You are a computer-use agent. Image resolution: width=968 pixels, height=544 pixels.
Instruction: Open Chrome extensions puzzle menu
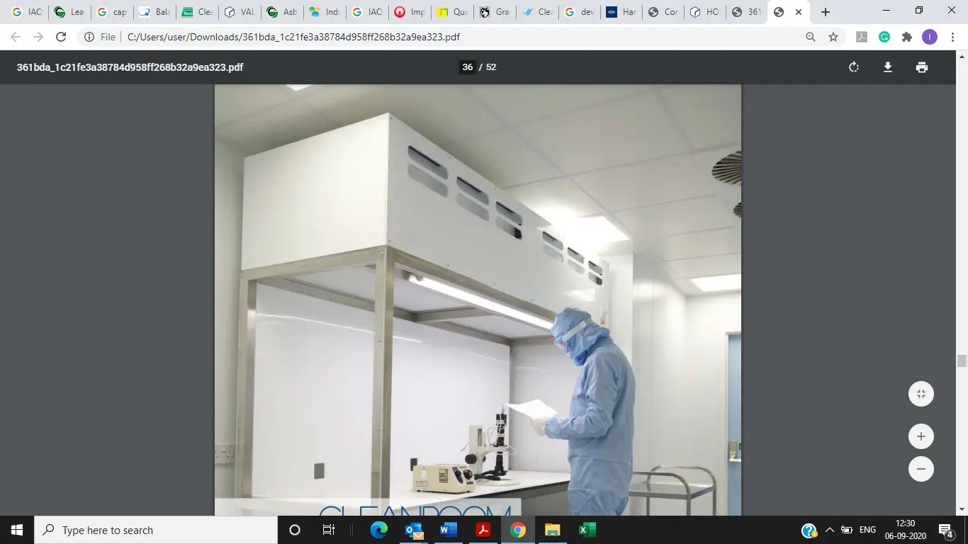point(906,37)
